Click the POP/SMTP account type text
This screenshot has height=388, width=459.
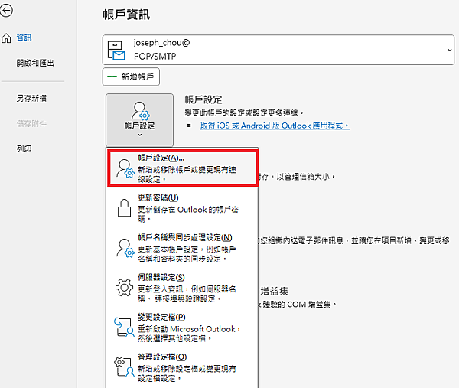[155, 56]
